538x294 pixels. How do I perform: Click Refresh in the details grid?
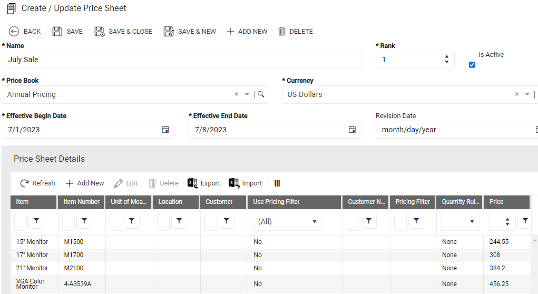click(x=38, y=183)
